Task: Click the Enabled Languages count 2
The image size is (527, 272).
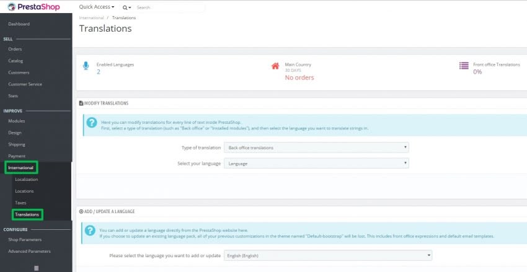Action: [x=99, y=72]
